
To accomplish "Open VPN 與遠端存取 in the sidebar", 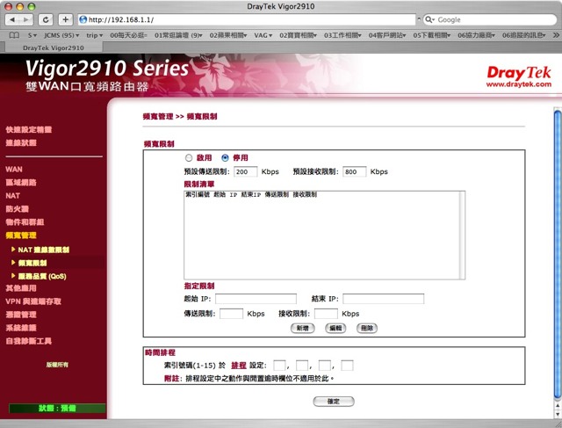I will (33, 301).
